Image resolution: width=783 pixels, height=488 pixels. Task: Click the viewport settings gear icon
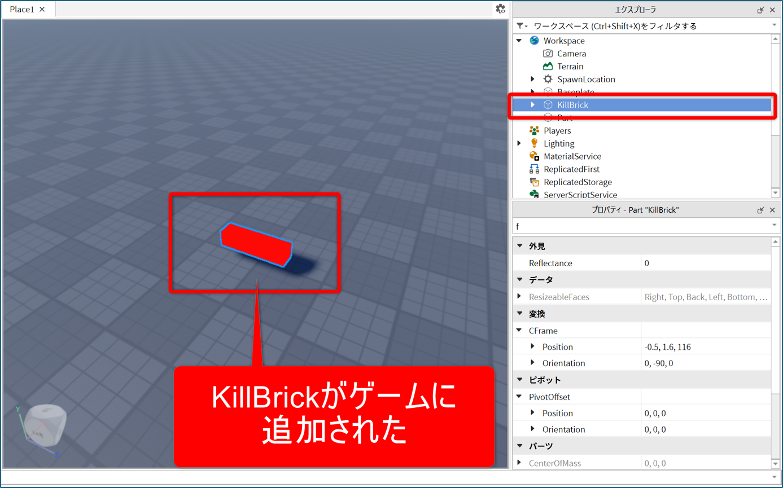(500, 9)
